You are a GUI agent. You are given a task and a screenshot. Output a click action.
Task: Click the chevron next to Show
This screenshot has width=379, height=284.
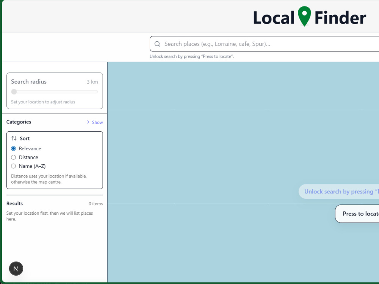pos(88,122)
